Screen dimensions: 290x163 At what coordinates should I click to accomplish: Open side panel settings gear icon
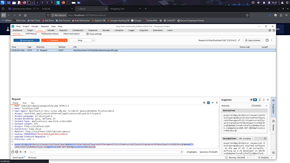point(273,153)
